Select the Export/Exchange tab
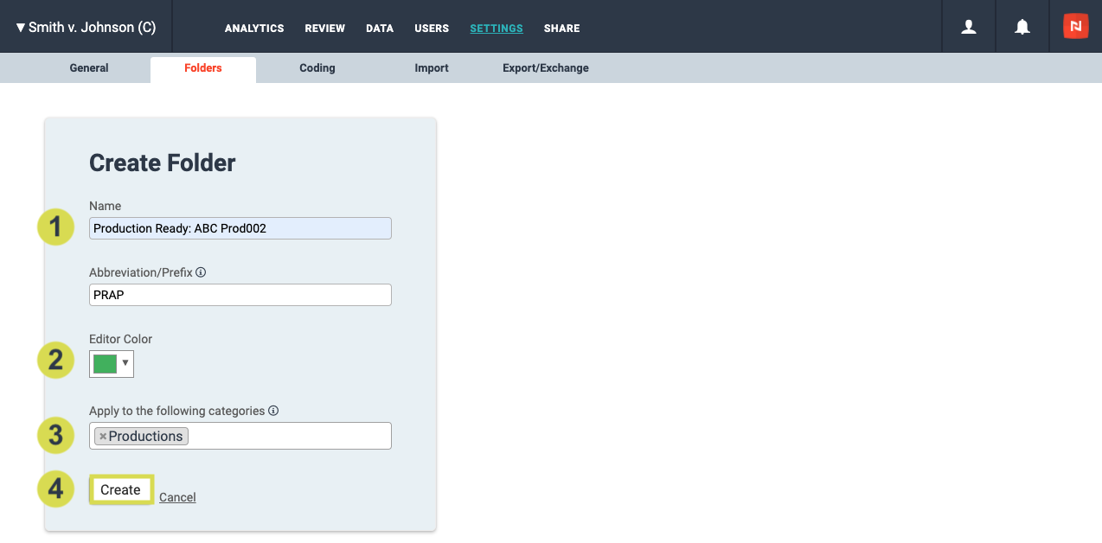 click(x=545, y=68)
